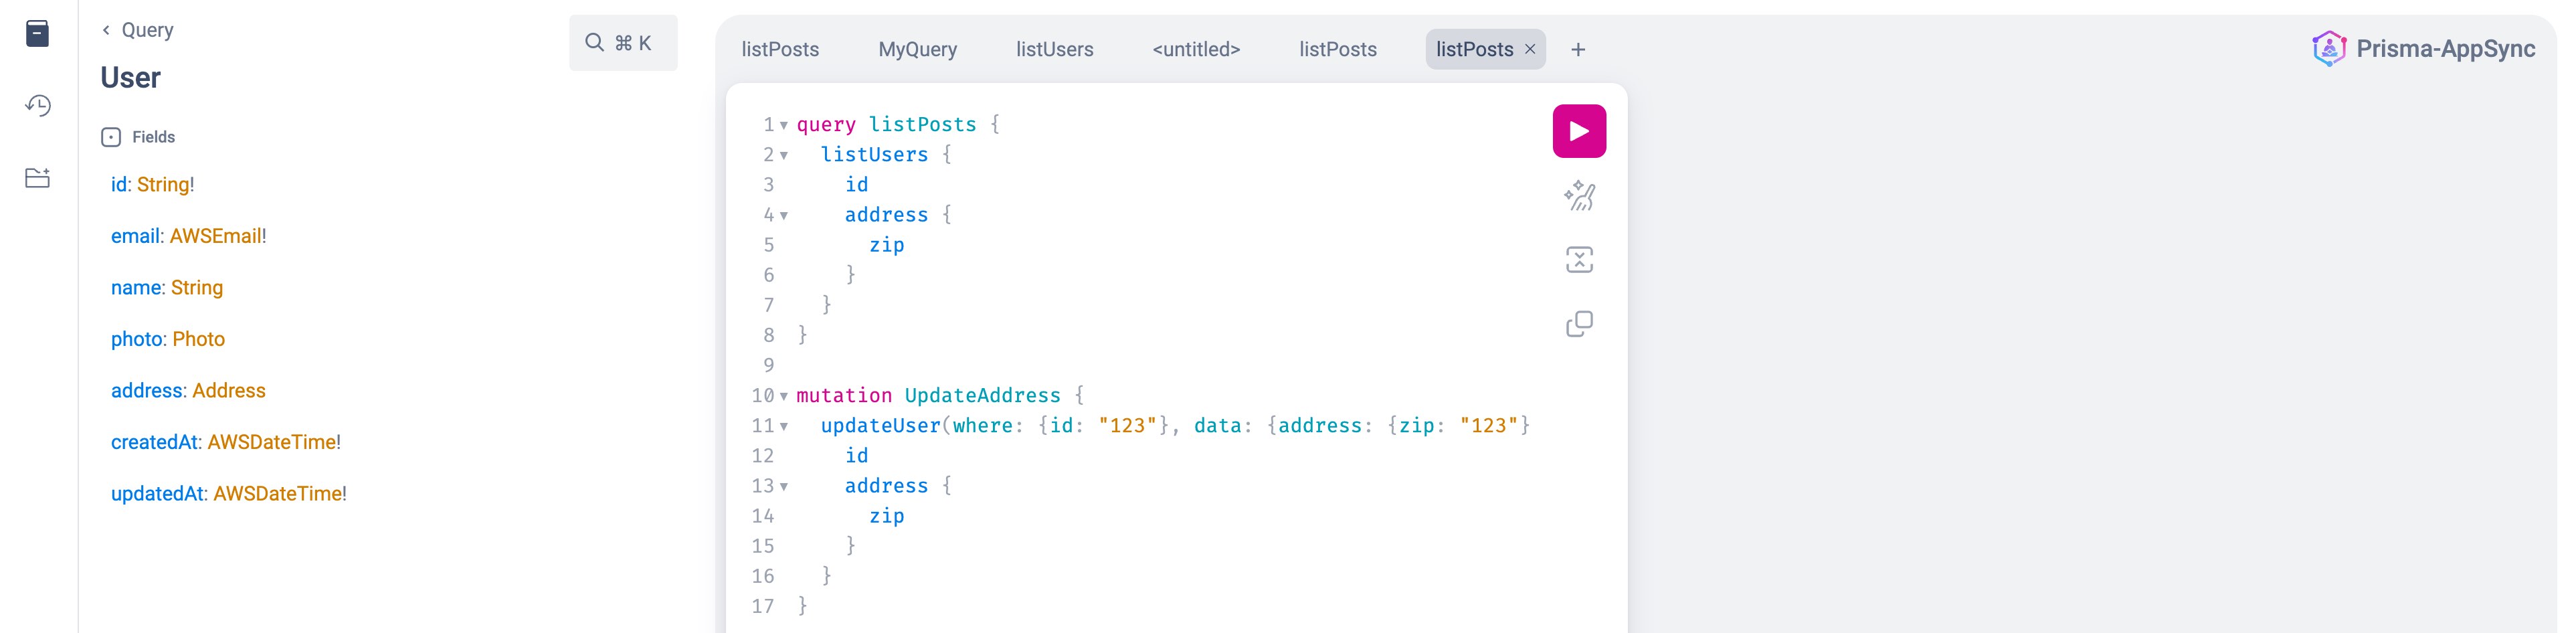Open search using the magnifying glass
2576x633 pixels.
pos(596,42)
